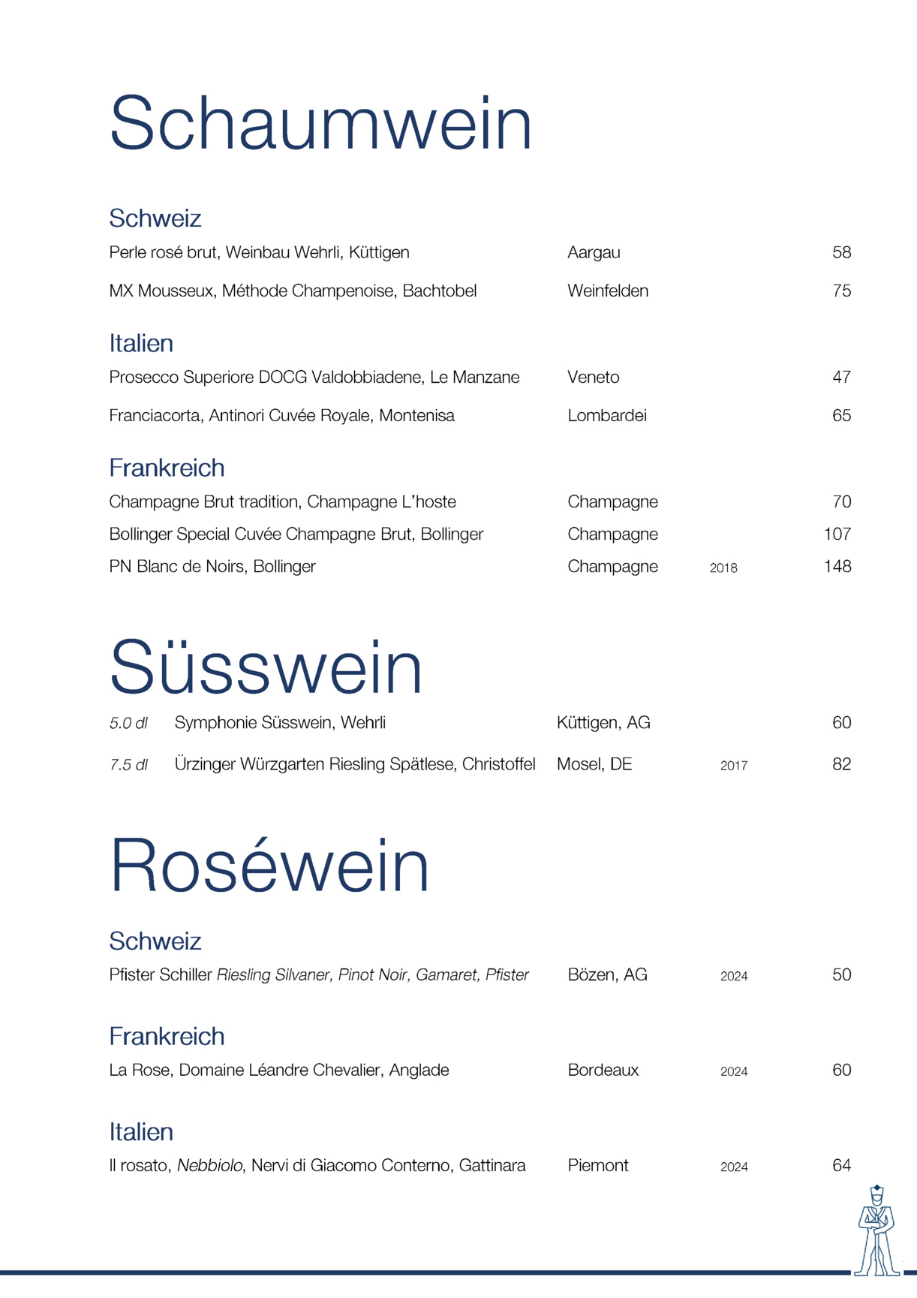The height and width of the screenshot is (1298, 917).
Task: Click the Pfister Schiller wine entry
Action: pos(318,974)
